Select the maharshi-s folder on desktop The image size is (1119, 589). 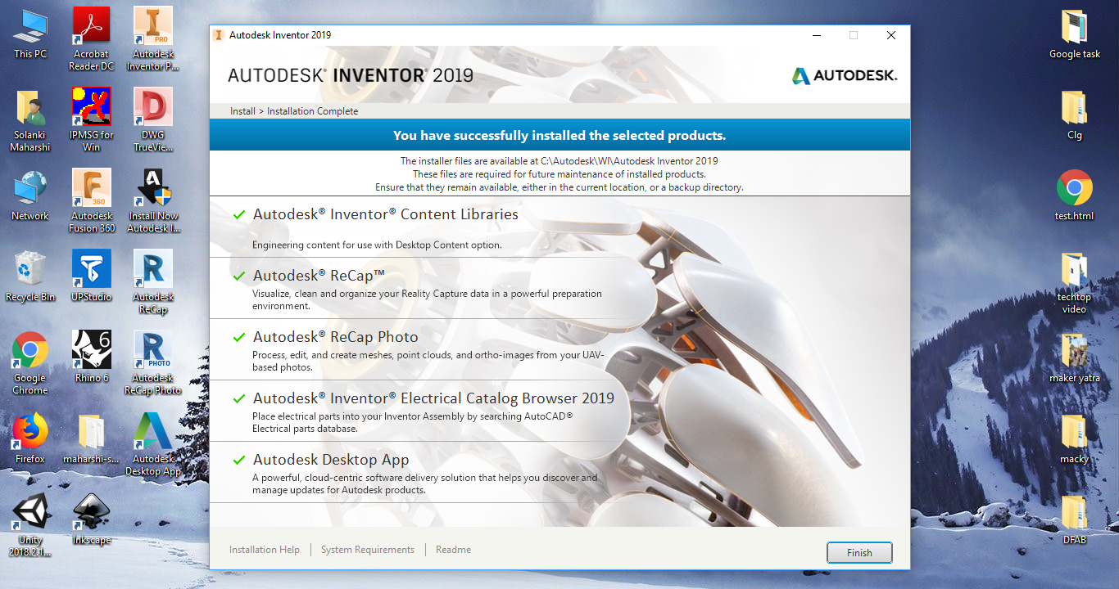click(92, 438)
